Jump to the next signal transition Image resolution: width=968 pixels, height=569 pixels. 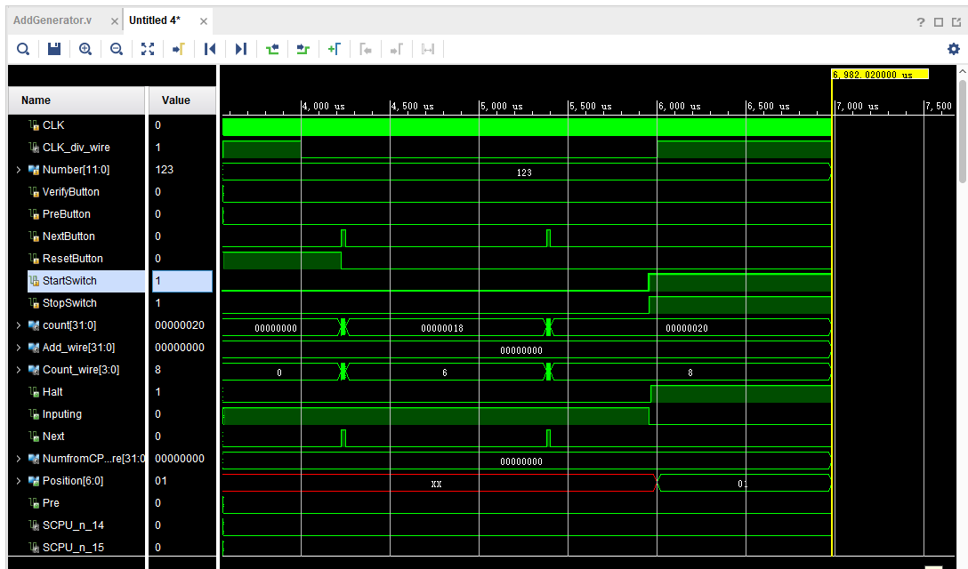(303, 49)
